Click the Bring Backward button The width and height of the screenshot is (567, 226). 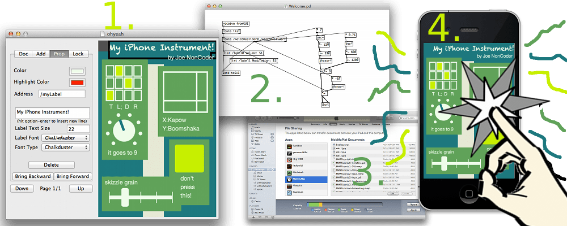[32, 176]
